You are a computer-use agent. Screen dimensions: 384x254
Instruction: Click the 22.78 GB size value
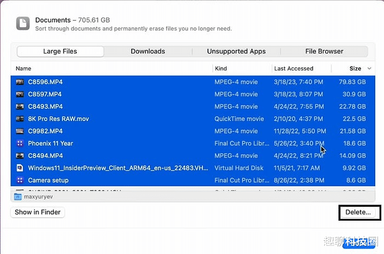coord(352,107)
